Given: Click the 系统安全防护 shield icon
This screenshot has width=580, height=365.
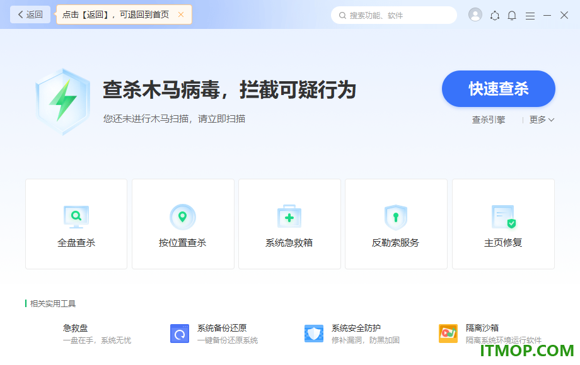Looking at the screenshot, I should (314, 334).
